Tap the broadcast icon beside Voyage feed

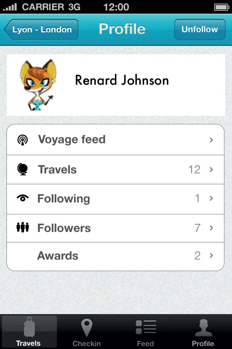pos(23,139)
